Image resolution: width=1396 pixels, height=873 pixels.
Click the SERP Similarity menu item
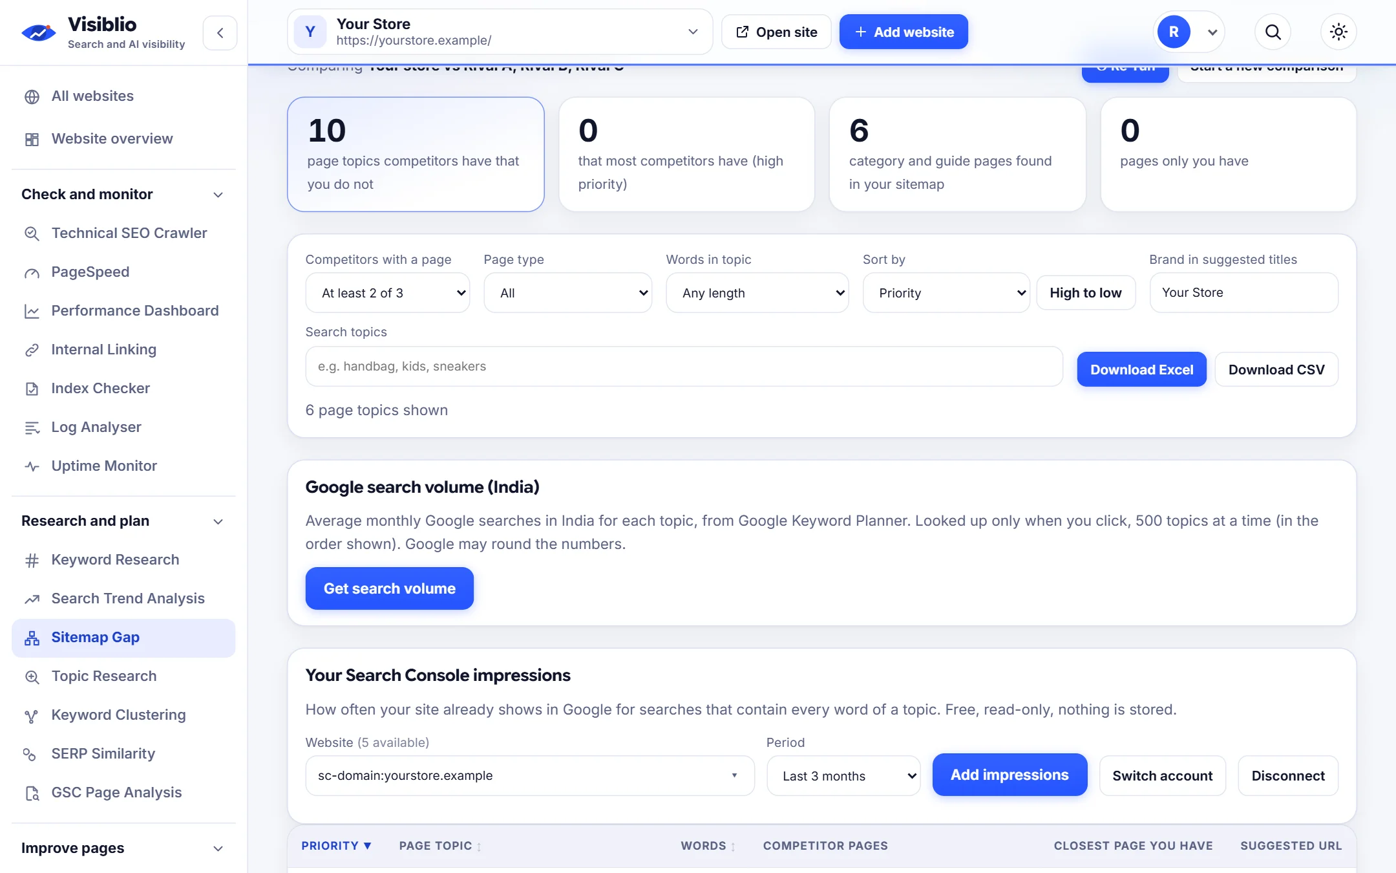tap(123, 754)
